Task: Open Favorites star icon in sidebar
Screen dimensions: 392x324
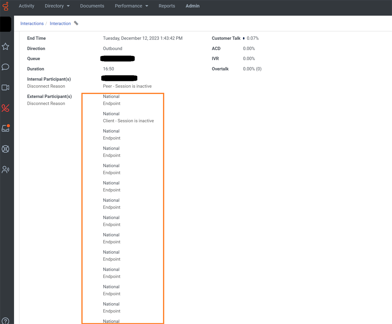Action: [x=5, y=46]
